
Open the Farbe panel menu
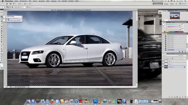(x=187, y=22)
